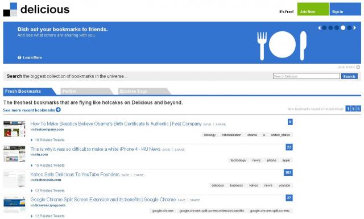
Task: Click the google-chrome-split-screen-extension-benefits tag
Action: pos(212,211)
